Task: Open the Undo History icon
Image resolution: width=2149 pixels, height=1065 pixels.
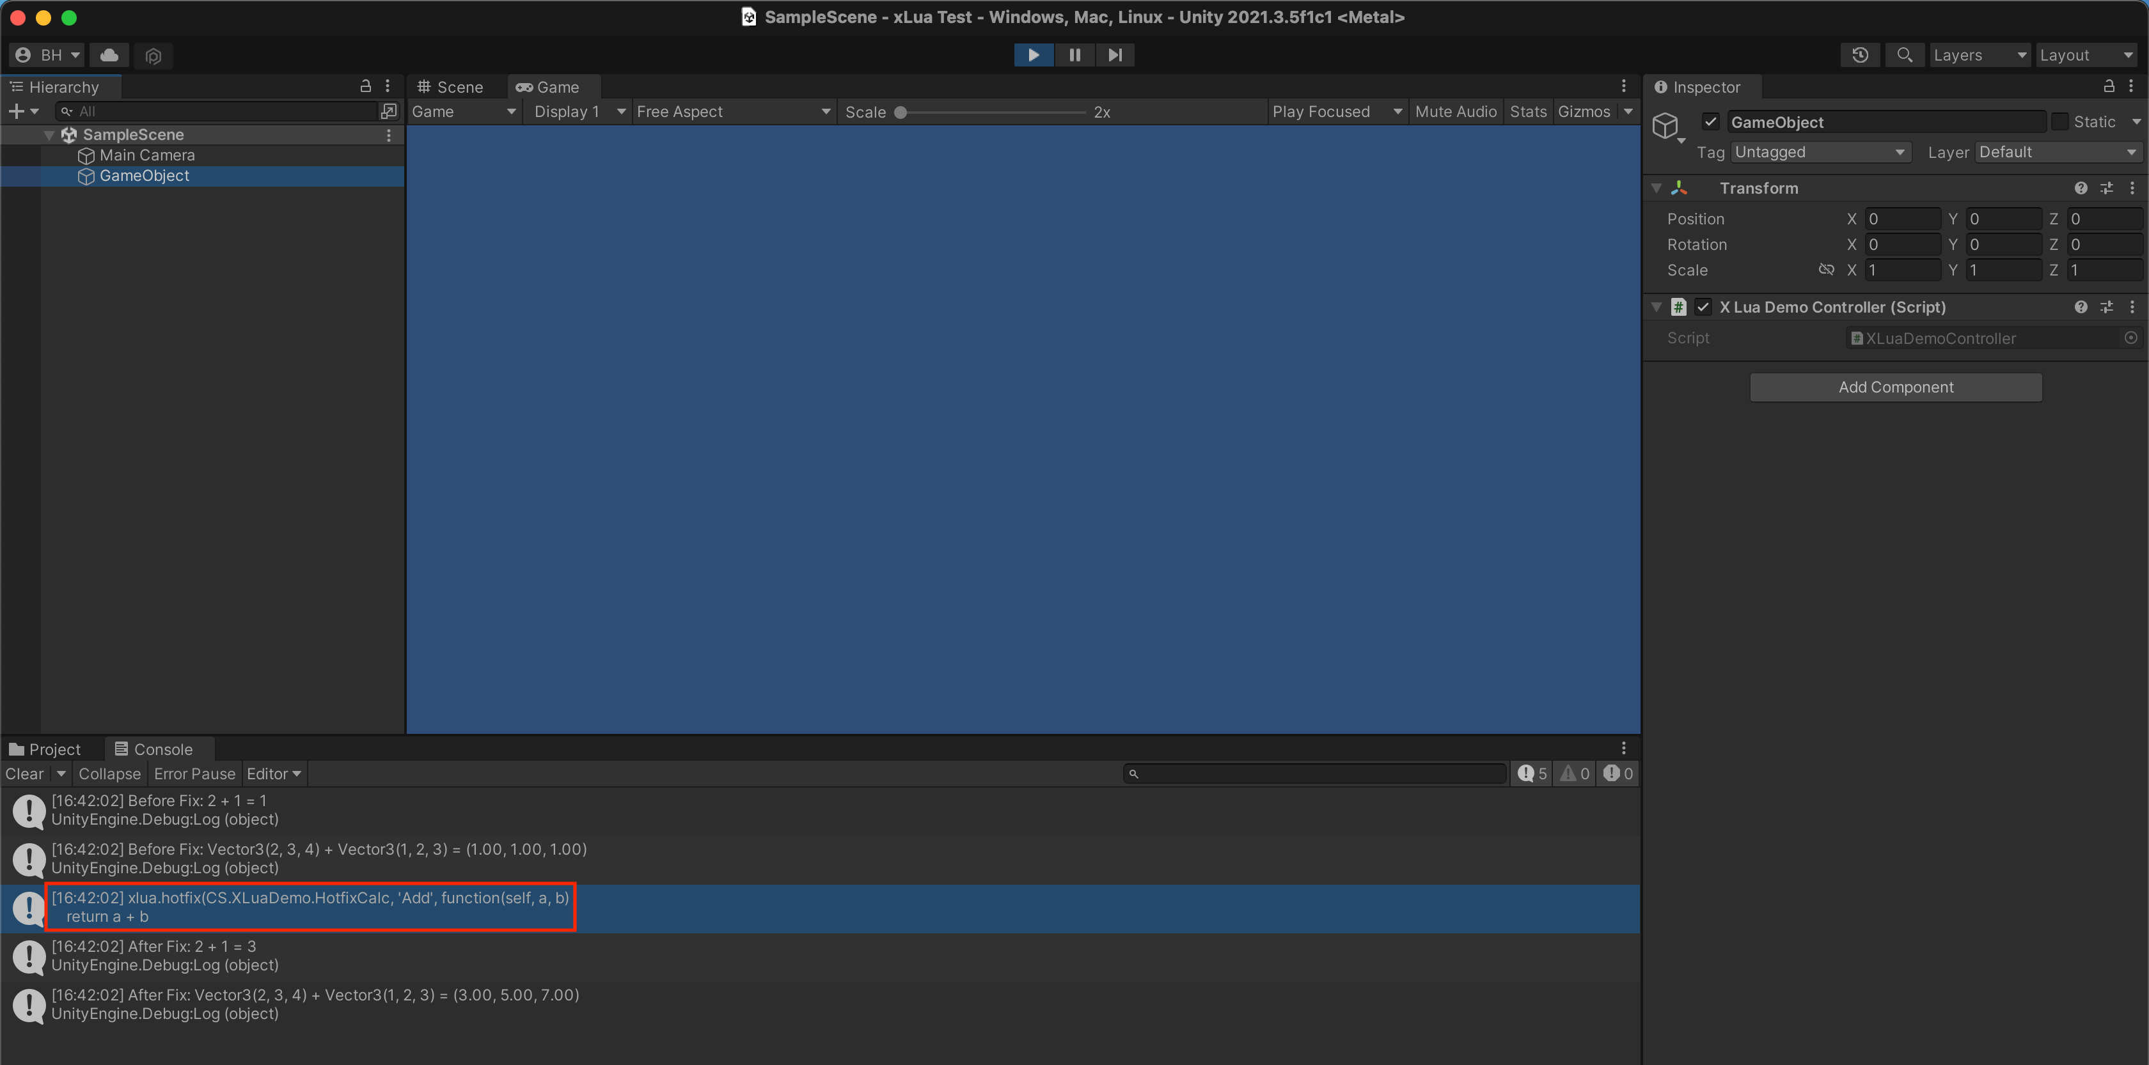Action: 1859,55
